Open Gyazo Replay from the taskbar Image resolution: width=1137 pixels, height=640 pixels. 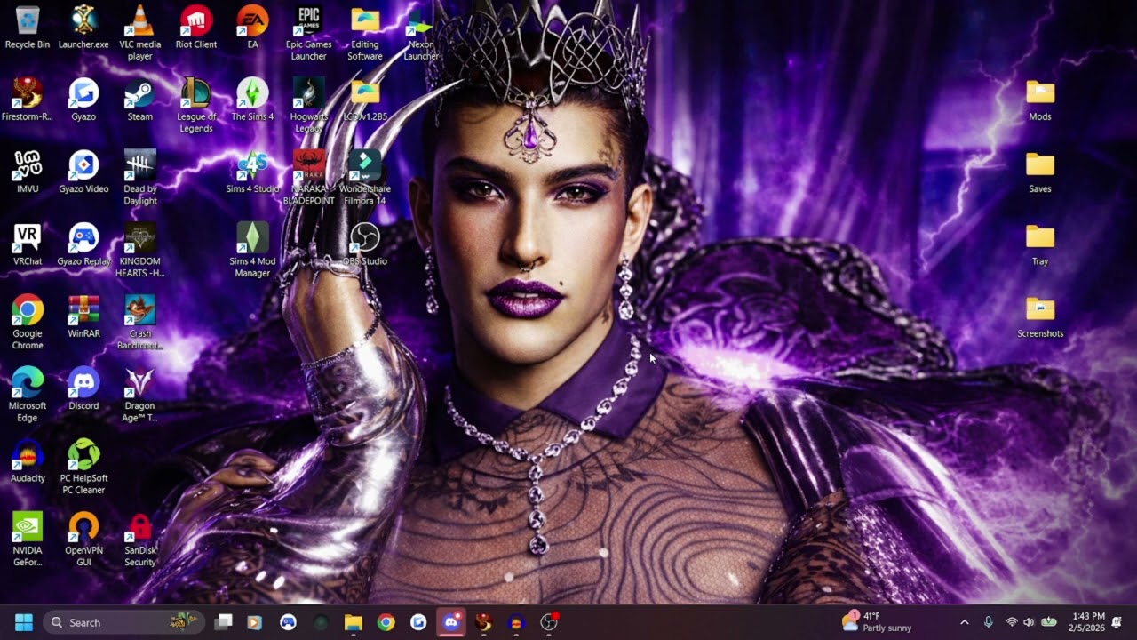pyautogui.click(x=288, y=622)
